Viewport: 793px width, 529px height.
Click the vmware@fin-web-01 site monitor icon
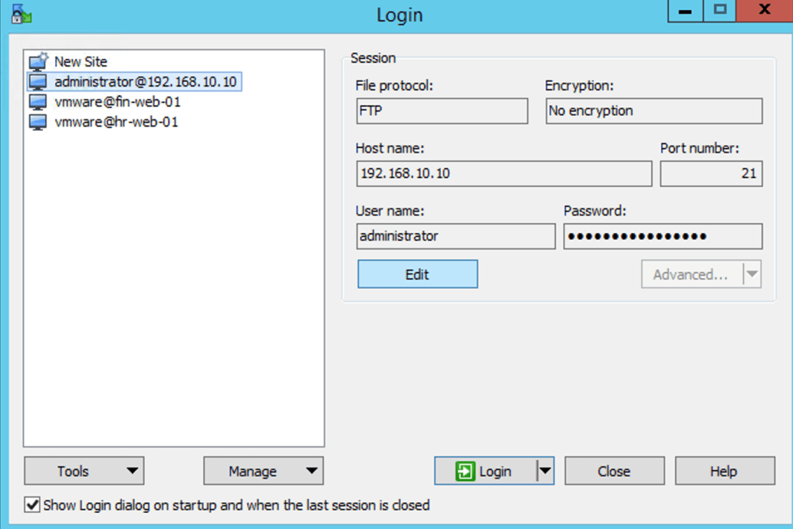click(x=38, y=101)
